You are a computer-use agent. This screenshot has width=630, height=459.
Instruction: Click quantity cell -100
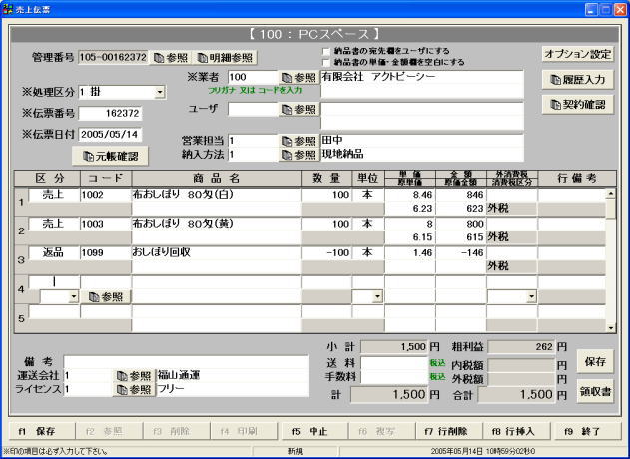click(326, 253)
